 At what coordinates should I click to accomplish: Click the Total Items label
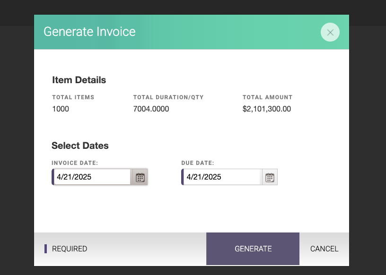pyautogui.click(x=73, y=97)
